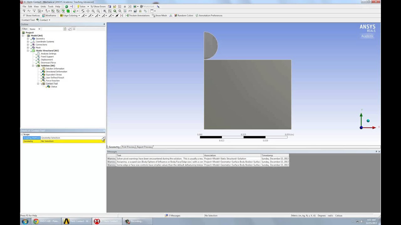
Task: Open the Windows Start button
Action: click(x=25, y=221)
